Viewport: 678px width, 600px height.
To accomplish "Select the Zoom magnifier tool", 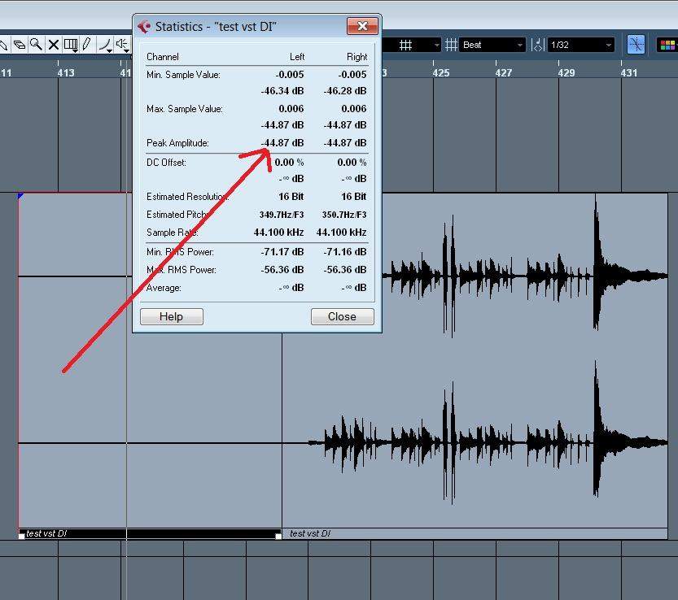I will [x=37, y=45].
